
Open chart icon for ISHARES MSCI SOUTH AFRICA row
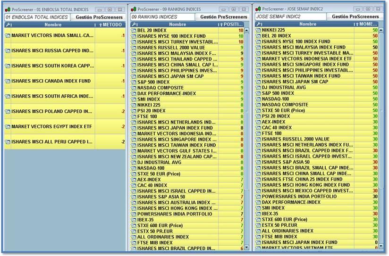[8, 96]
